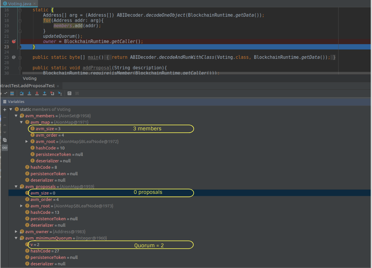Close the addProposalTest debug tab
The image size is (372, 268).
(x=58, y=86)
